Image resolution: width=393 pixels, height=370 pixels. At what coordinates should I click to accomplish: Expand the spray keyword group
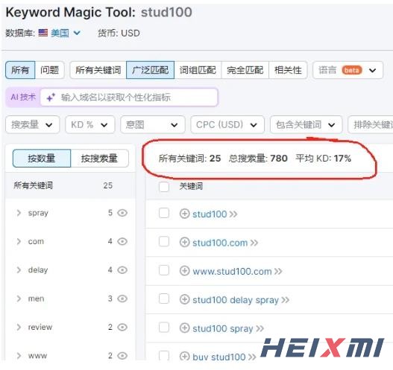(x=19, y=213)
